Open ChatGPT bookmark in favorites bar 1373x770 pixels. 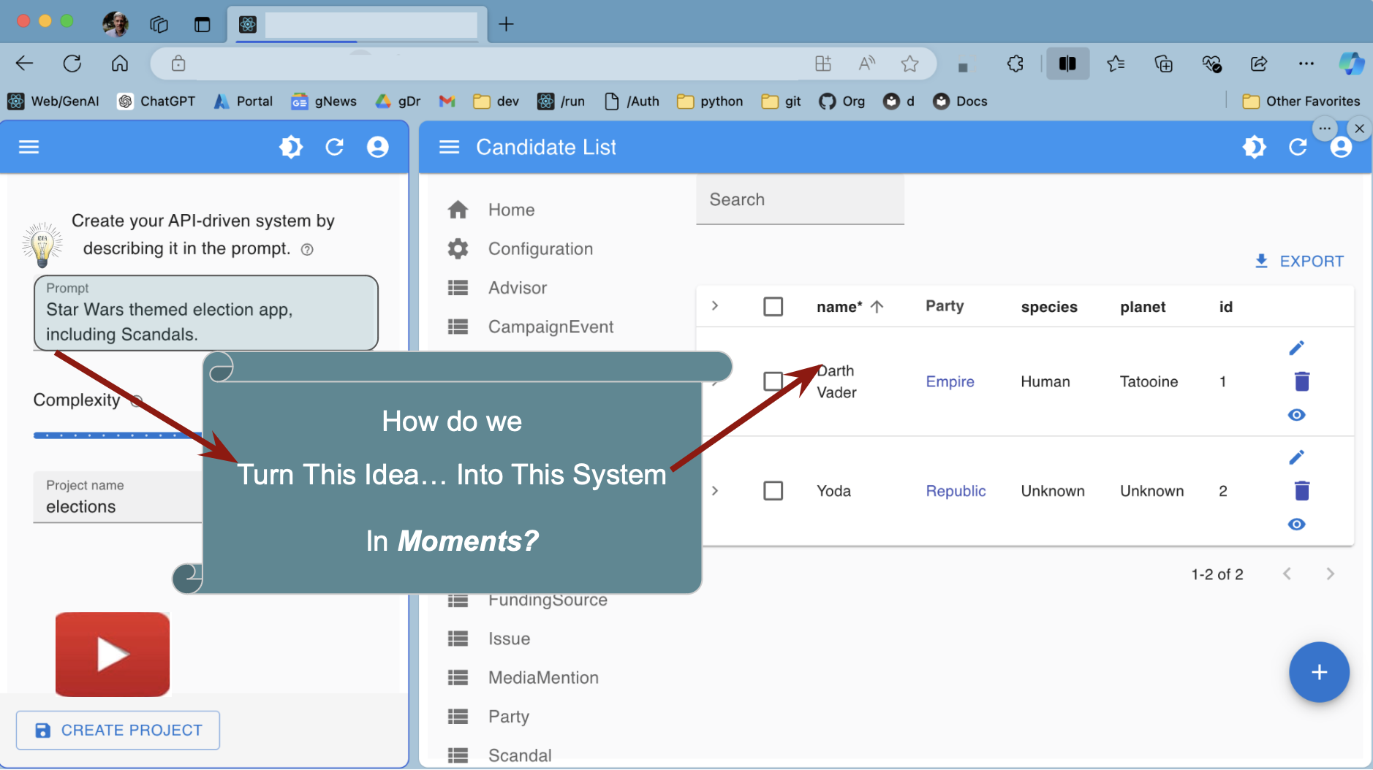[x=156, y=101]
